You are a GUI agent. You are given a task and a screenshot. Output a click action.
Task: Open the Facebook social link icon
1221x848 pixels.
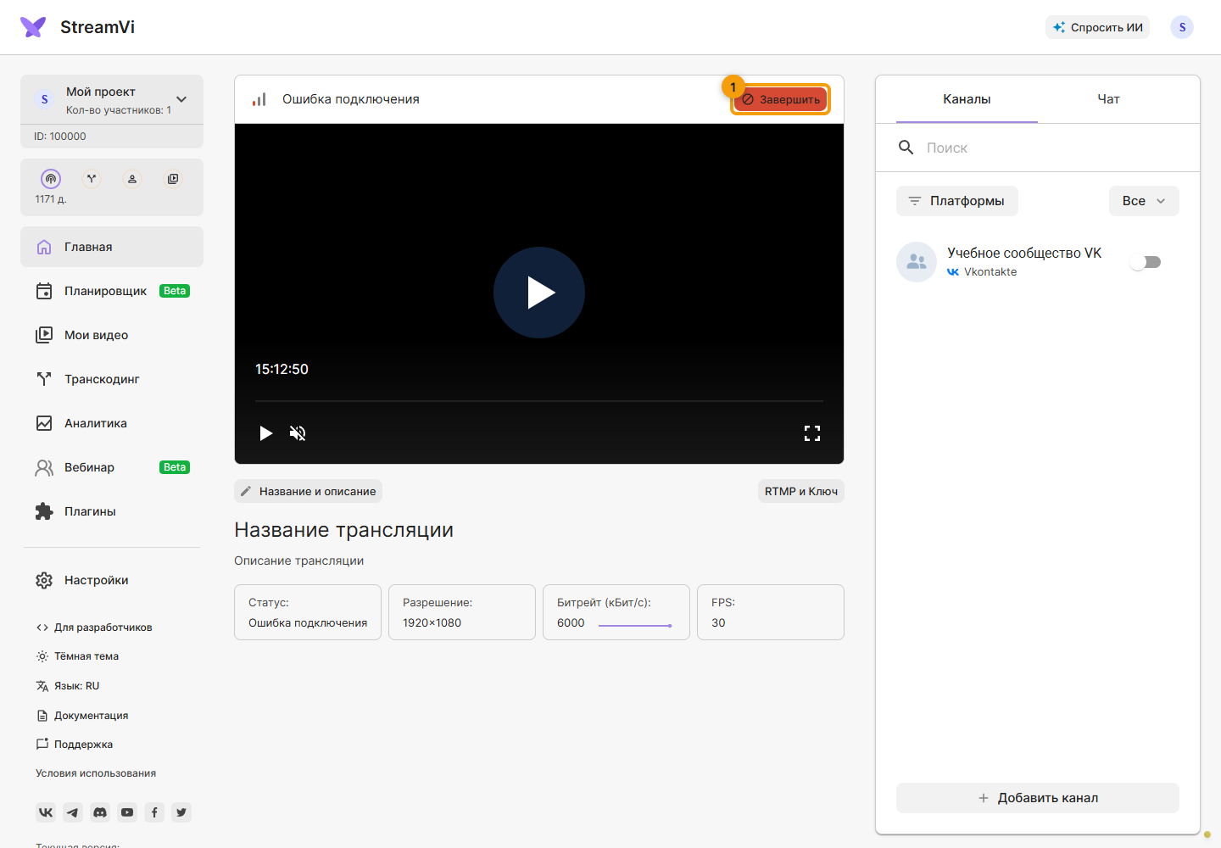click(154, 812)
